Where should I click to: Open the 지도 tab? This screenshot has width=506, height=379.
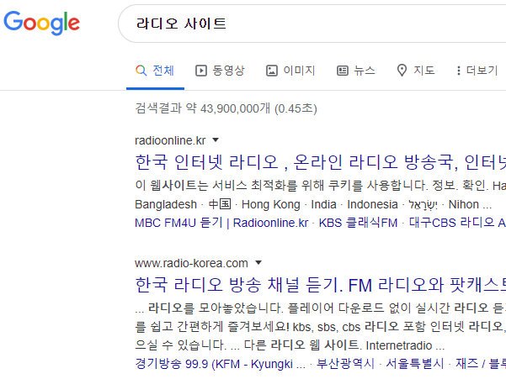click(416, 71)
